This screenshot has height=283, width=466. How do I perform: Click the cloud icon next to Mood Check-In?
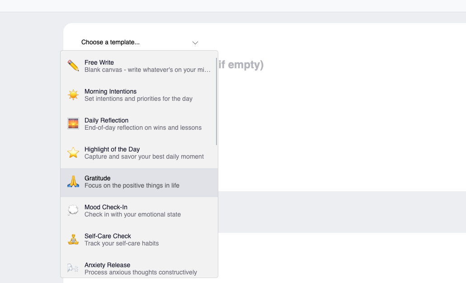73,210
